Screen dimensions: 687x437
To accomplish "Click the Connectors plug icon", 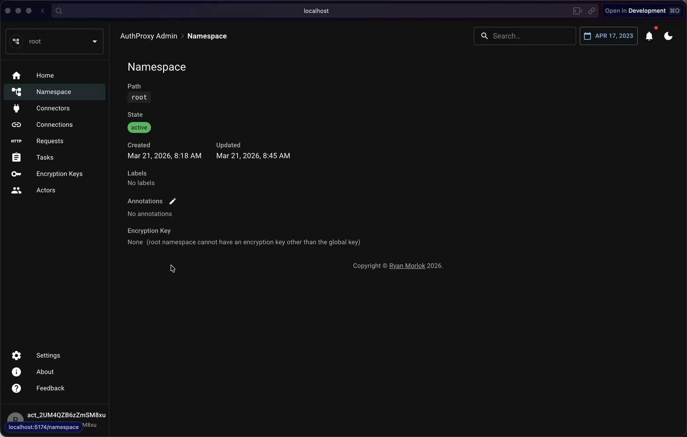I will [16, 108].
